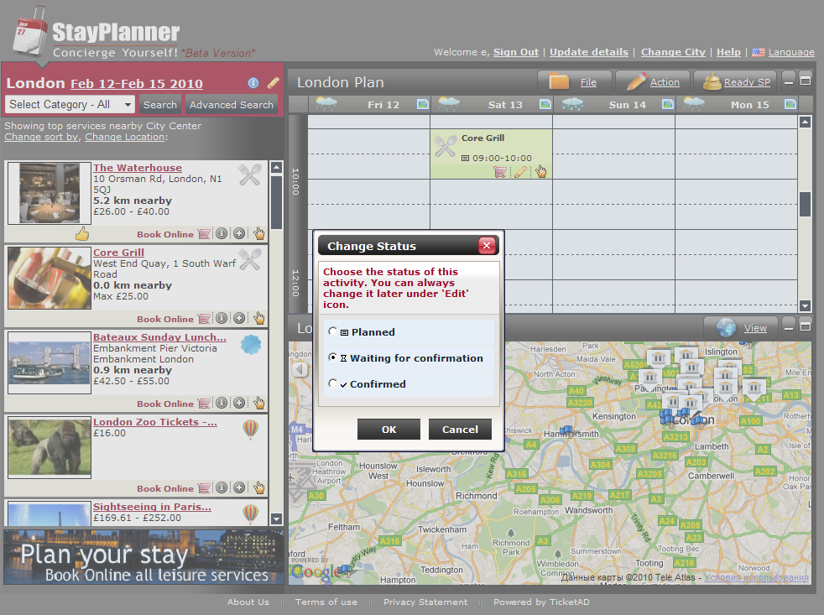Click the plus icon for Core Grill listing

[x=239, y=318]
